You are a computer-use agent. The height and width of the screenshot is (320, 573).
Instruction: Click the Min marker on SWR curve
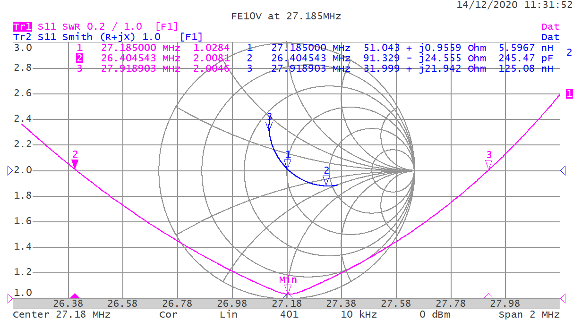click(x=288, y=288)
